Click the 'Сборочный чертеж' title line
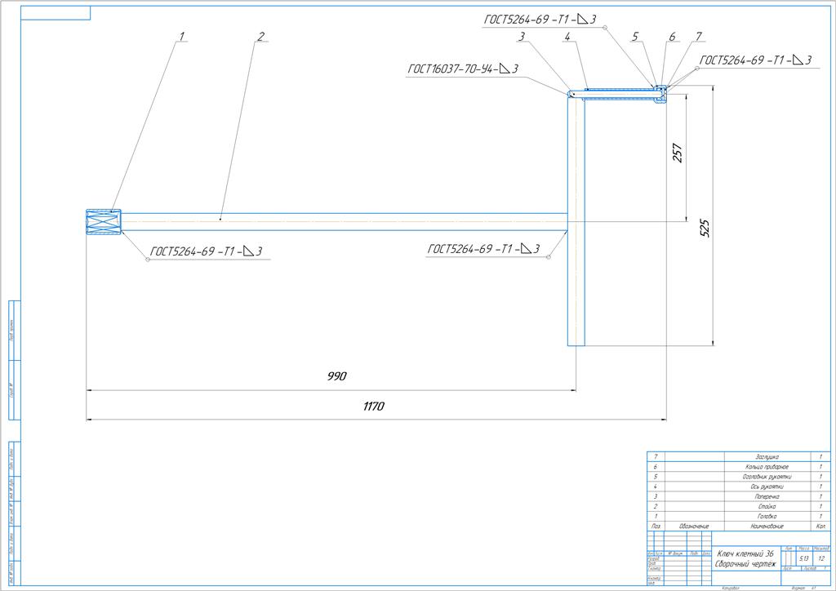The width and height of the screenshot is (836, 591). tap(745, 564)
